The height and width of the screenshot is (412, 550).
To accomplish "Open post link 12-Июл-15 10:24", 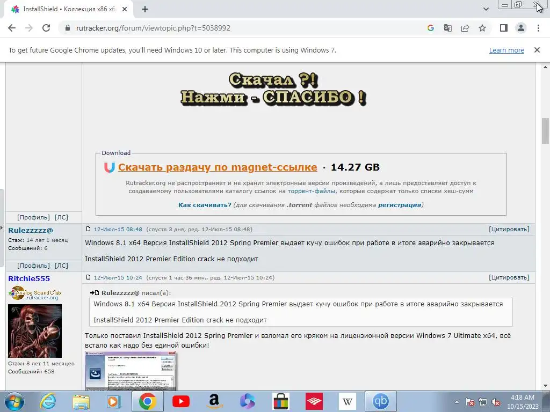I will [118, 278].
